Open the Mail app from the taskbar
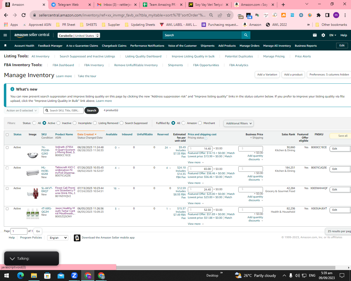The image size is (351, 281). (61, 276)
